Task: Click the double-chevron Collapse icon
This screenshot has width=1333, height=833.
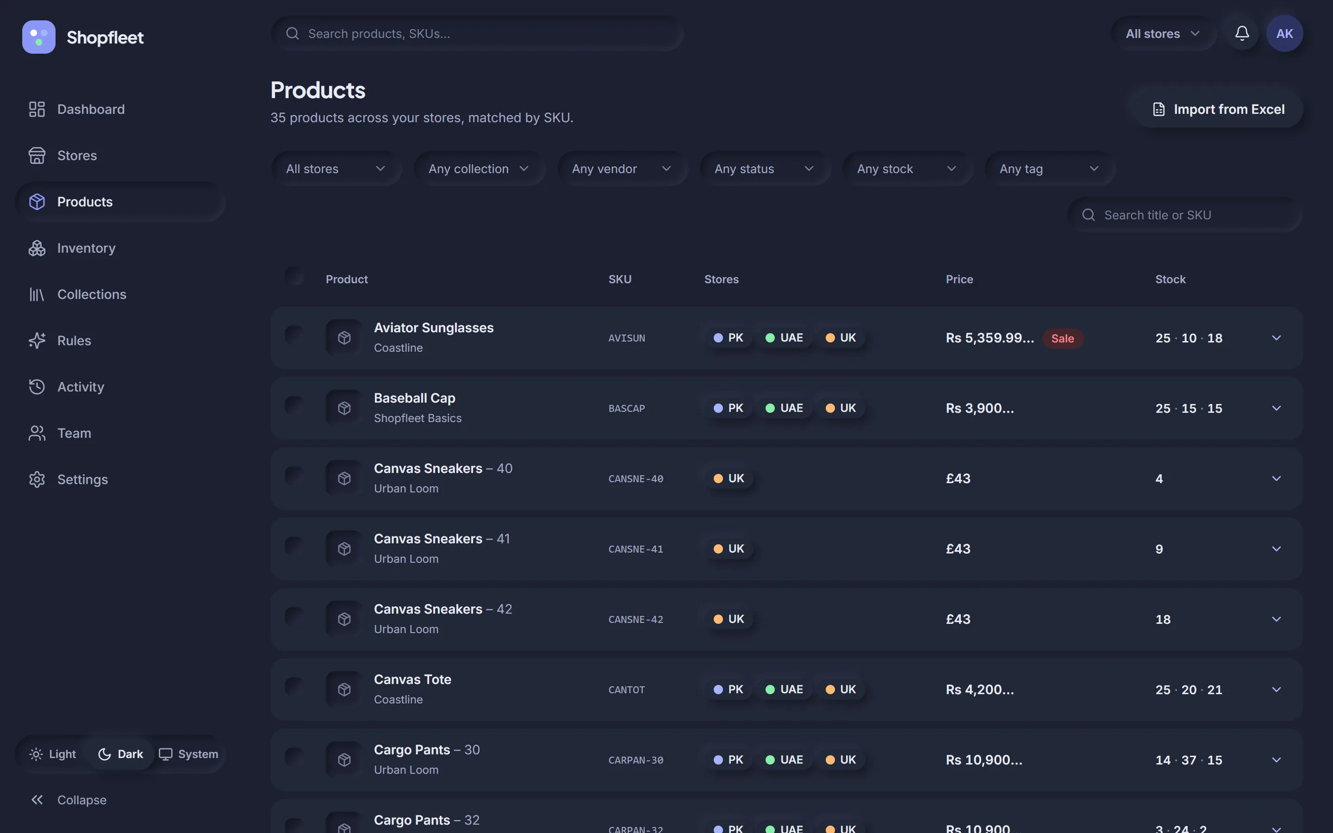Action: (37, 799)
